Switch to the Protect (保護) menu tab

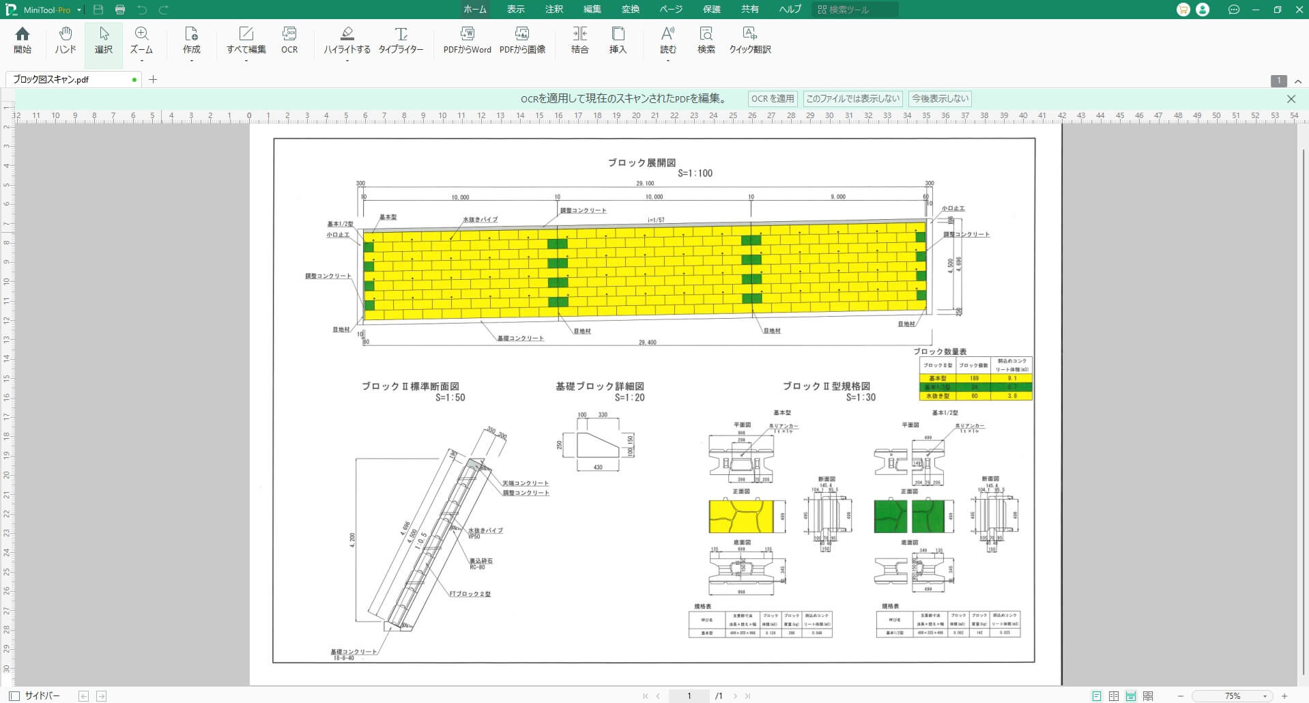[x=711, y=10]
